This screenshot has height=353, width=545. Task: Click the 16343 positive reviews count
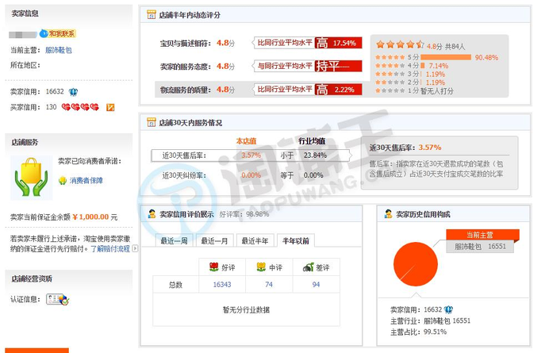pos(222,284)
